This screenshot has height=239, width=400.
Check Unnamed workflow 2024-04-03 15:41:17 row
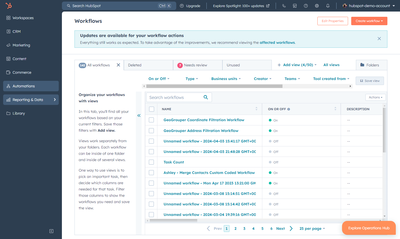151,141
